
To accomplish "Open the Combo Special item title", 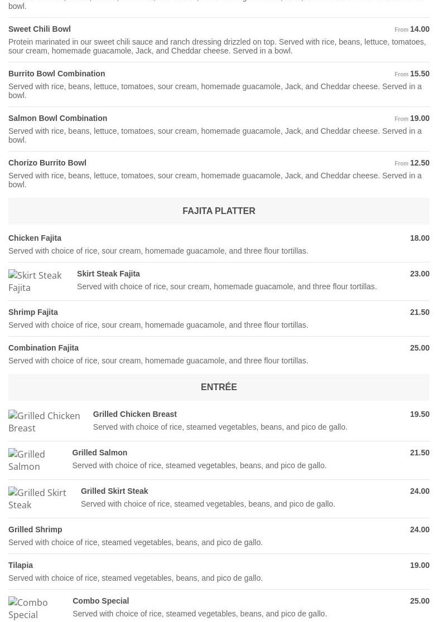I will (100, 601).
